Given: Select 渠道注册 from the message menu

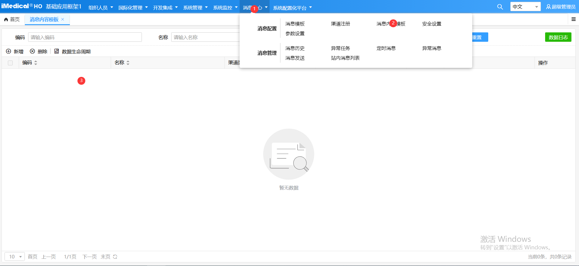Looking at the screenshot, I should tap(340, 24).
